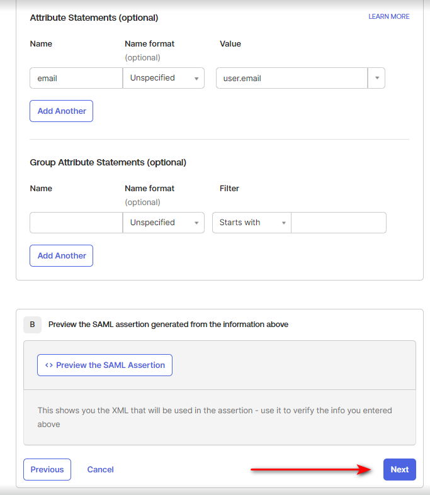Click the Group Attribute Statements (optional) heading
This screenshot has width=430, height=495.
coord(108,162)
